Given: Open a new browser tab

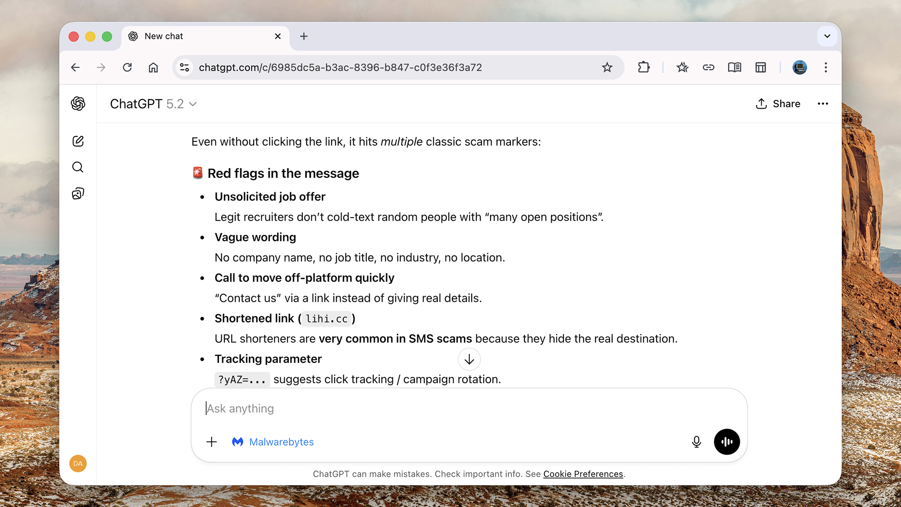Looking at the screenshot, I should click(304, 36).
